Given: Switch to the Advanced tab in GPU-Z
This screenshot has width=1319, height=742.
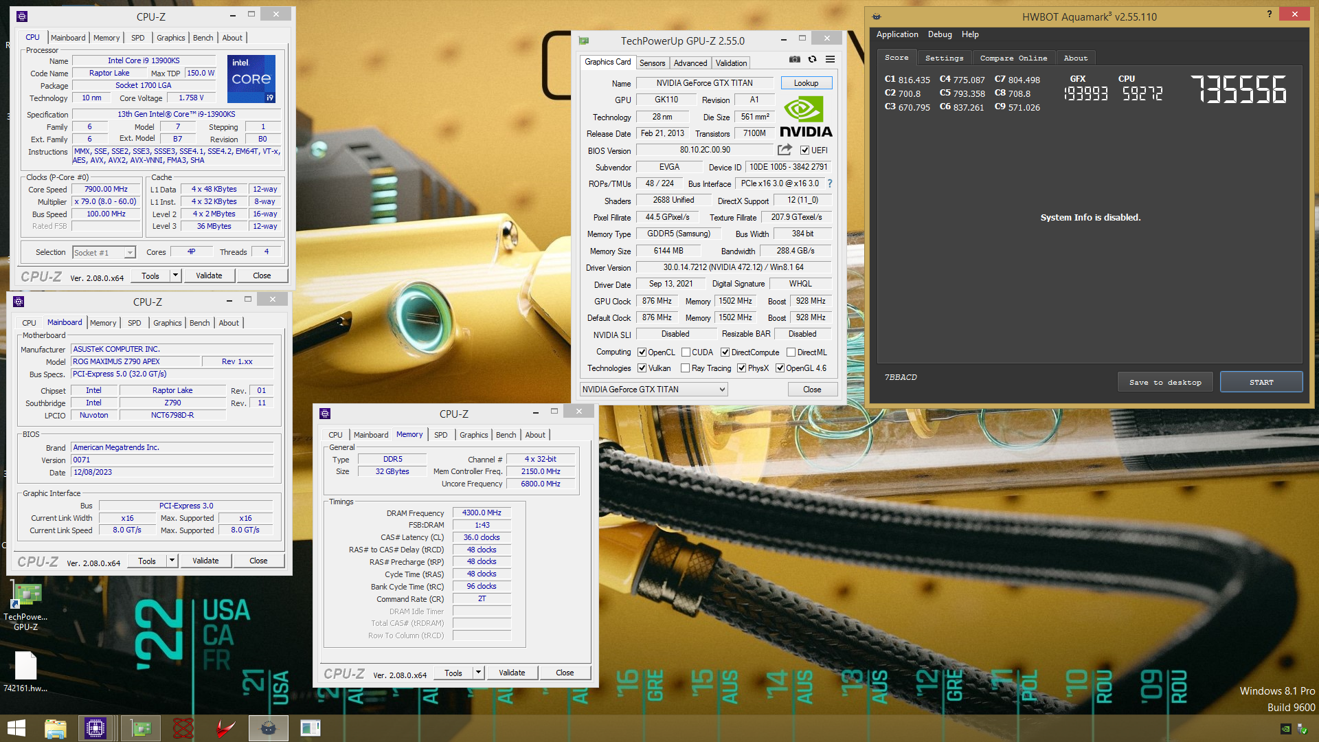Looking at the screenshot, I should [690, 63].
